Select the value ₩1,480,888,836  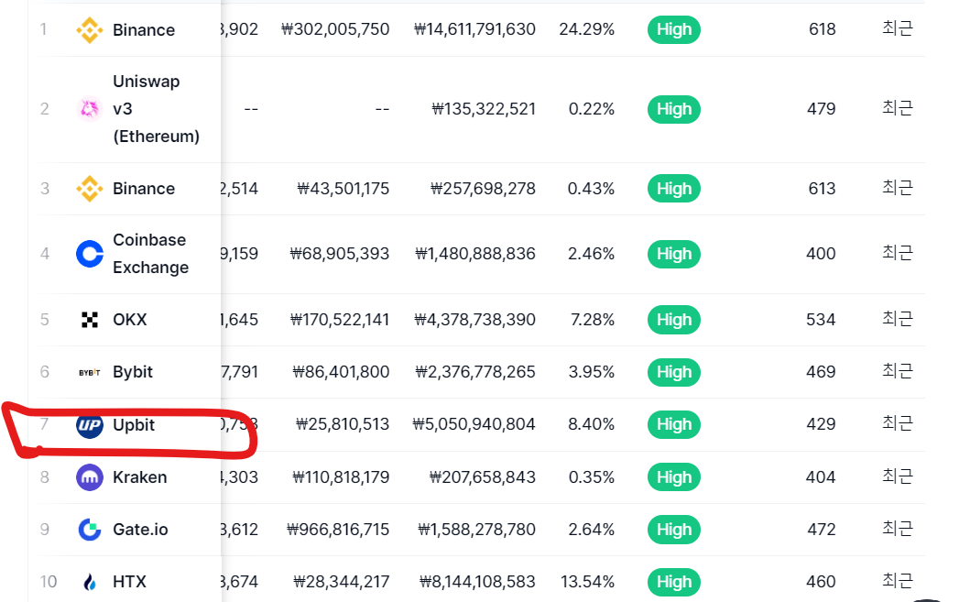[475, 254]
